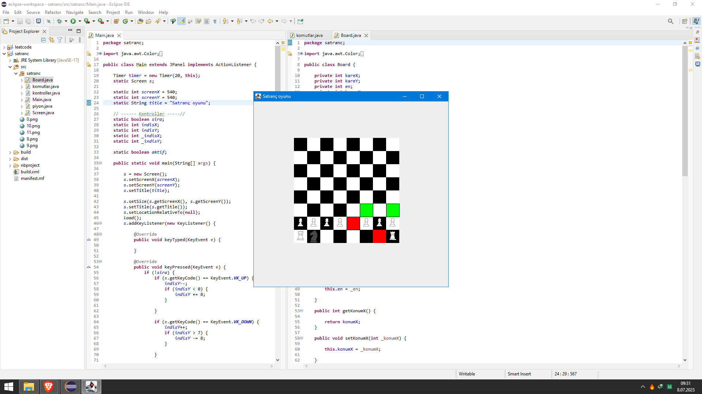Viewport: 702px width, 394px height.
Task: Open the Navigate menu
Action: [75, 12]
